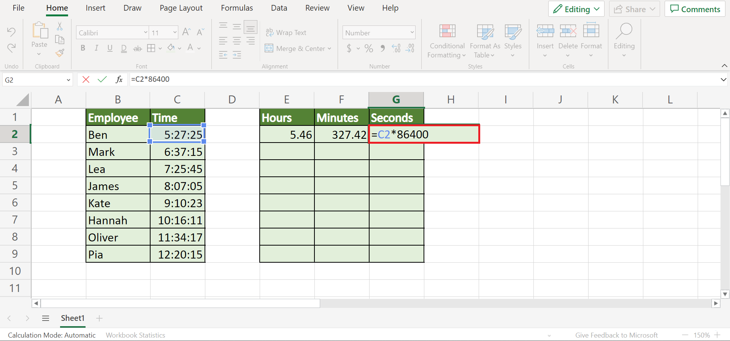Switch to the Formulas tab
The height and width of the screenshot is (341, 730).
[237, 8]
